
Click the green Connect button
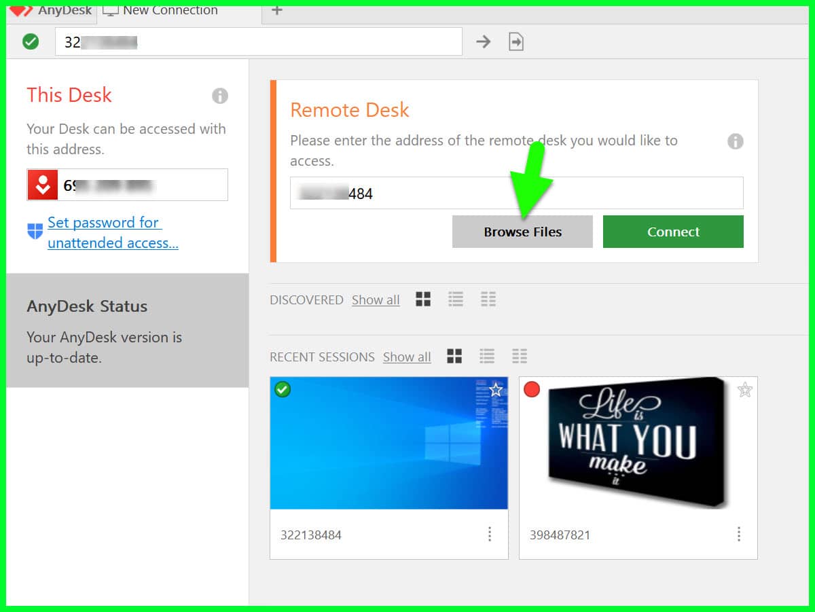point(673,232)
